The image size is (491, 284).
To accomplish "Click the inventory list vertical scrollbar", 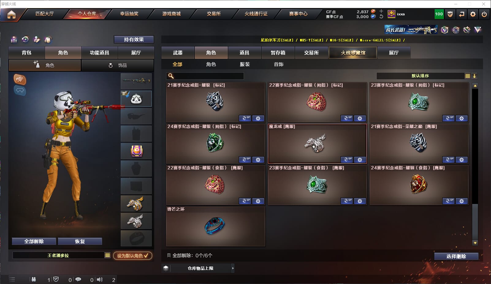I will click(475, 164).
